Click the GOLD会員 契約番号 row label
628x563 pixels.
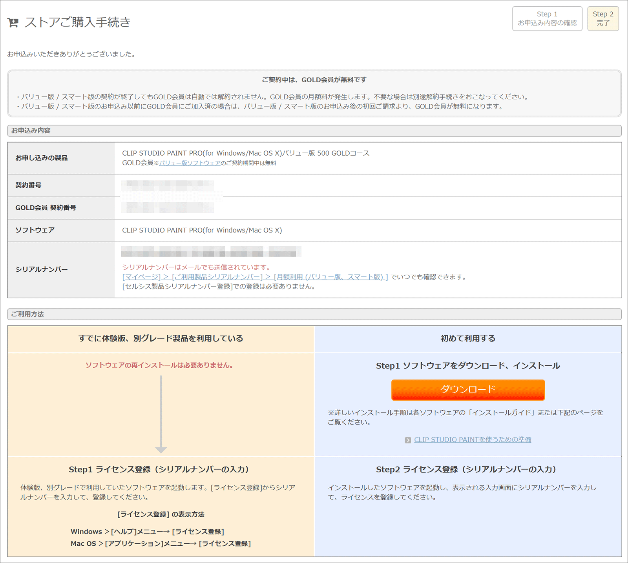click(x=46, y=208)
